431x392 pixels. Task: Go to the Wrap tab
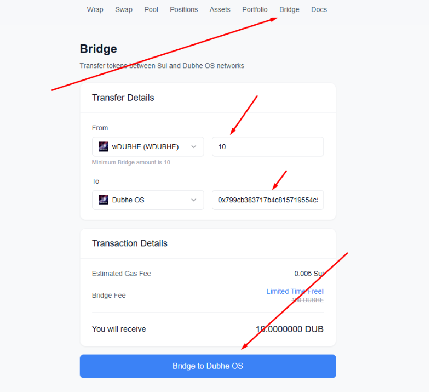[95, 10]
